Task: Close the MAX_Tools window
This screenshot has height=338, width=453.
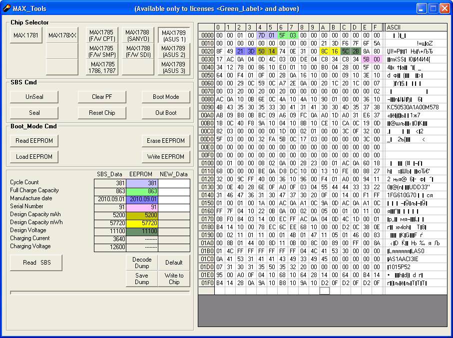Action: pyautogui.click(x=445, y=8)
